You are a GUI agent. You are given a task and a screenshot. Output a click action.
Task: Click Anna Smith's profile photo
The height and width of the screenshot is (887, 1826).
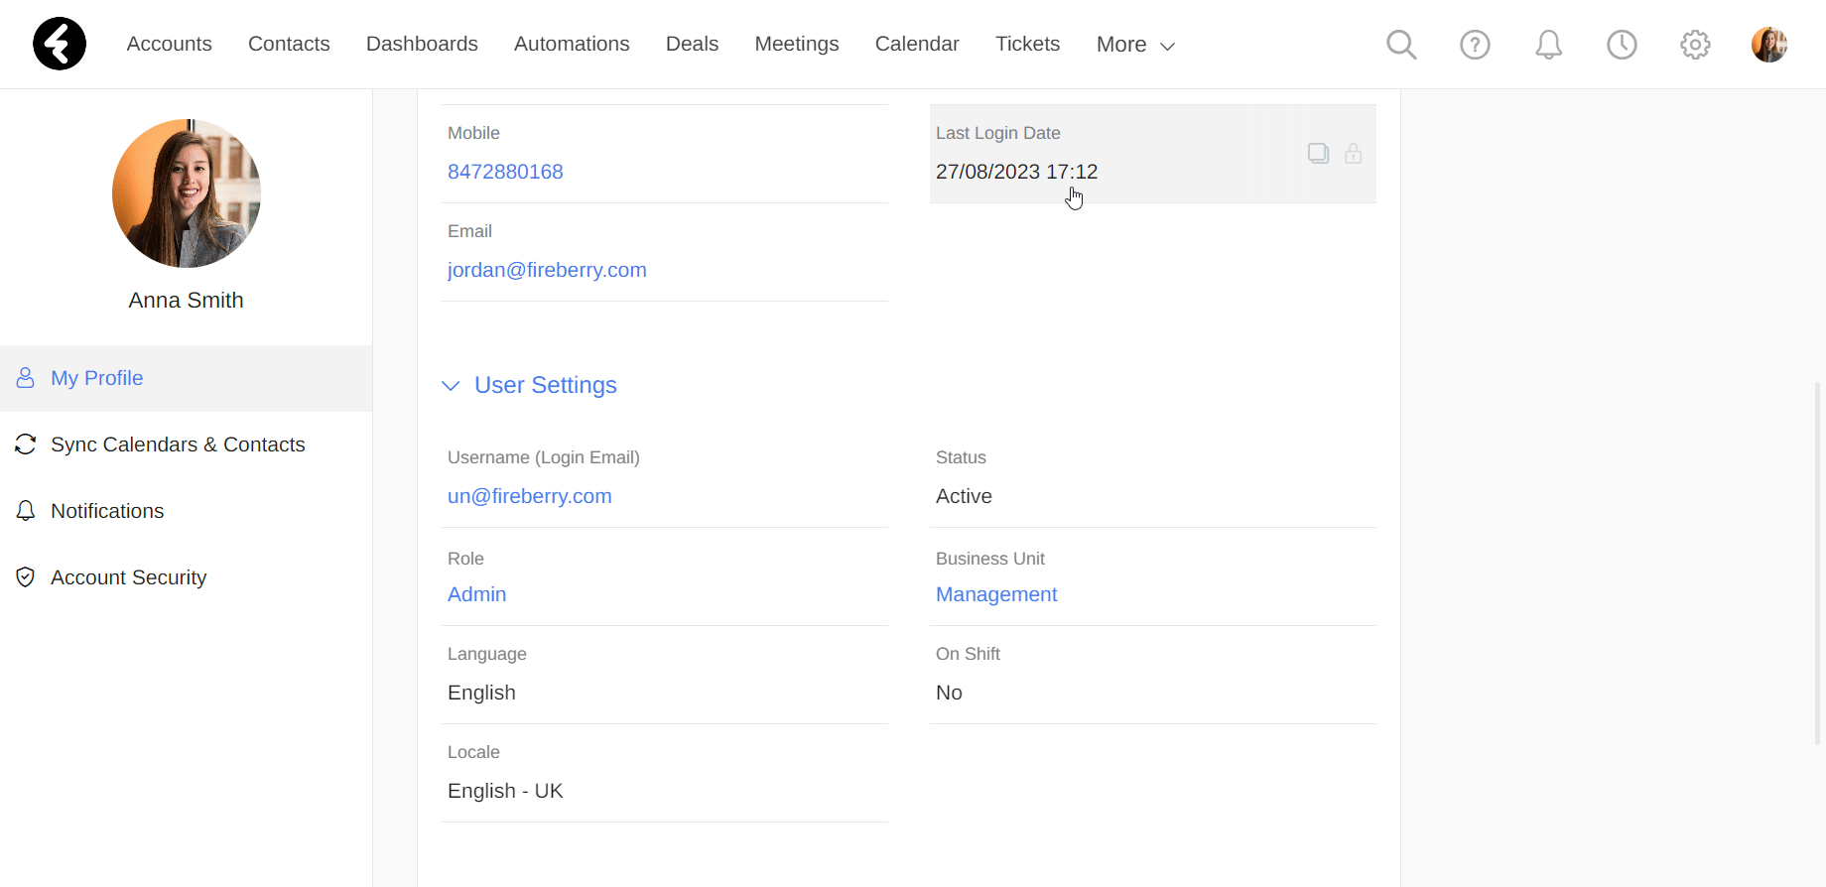tap(187, 193)
